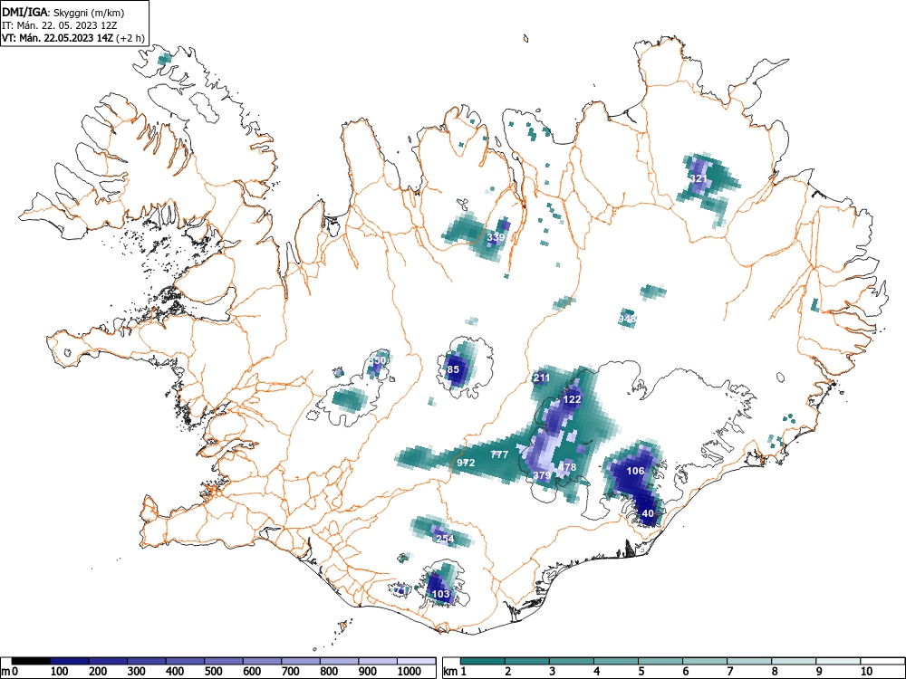This screenshot has width=906, height=679.
Task: Click the visibility value 379 on the map
Action: click(x=542, y=475)
